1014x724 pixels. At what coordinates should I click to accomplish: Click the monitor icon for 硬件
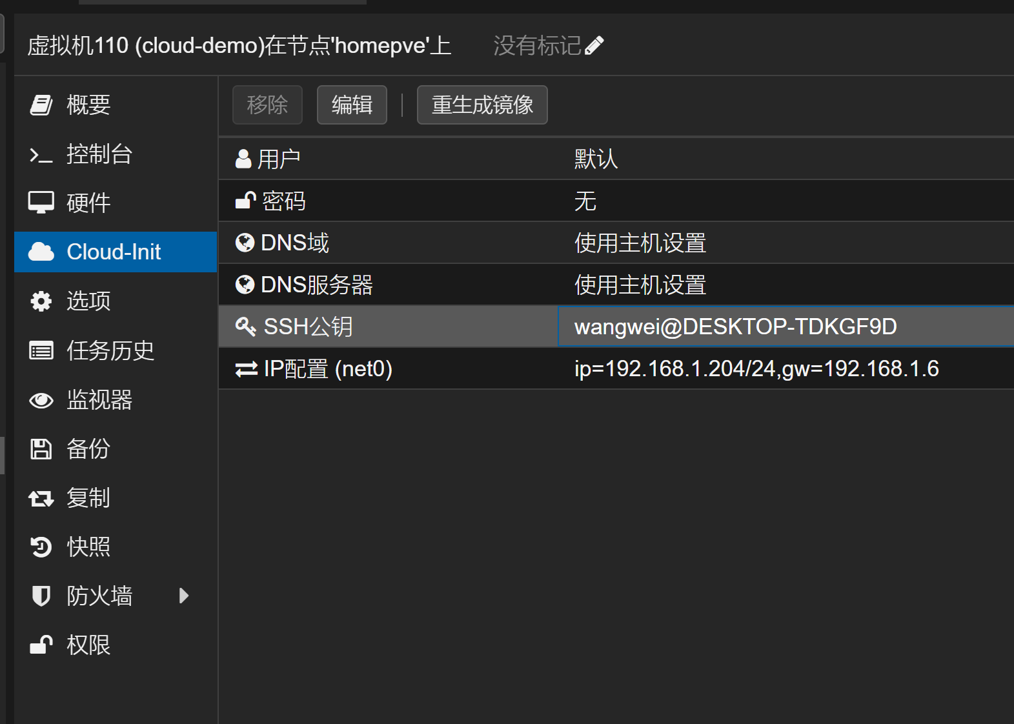click(41, 203)
